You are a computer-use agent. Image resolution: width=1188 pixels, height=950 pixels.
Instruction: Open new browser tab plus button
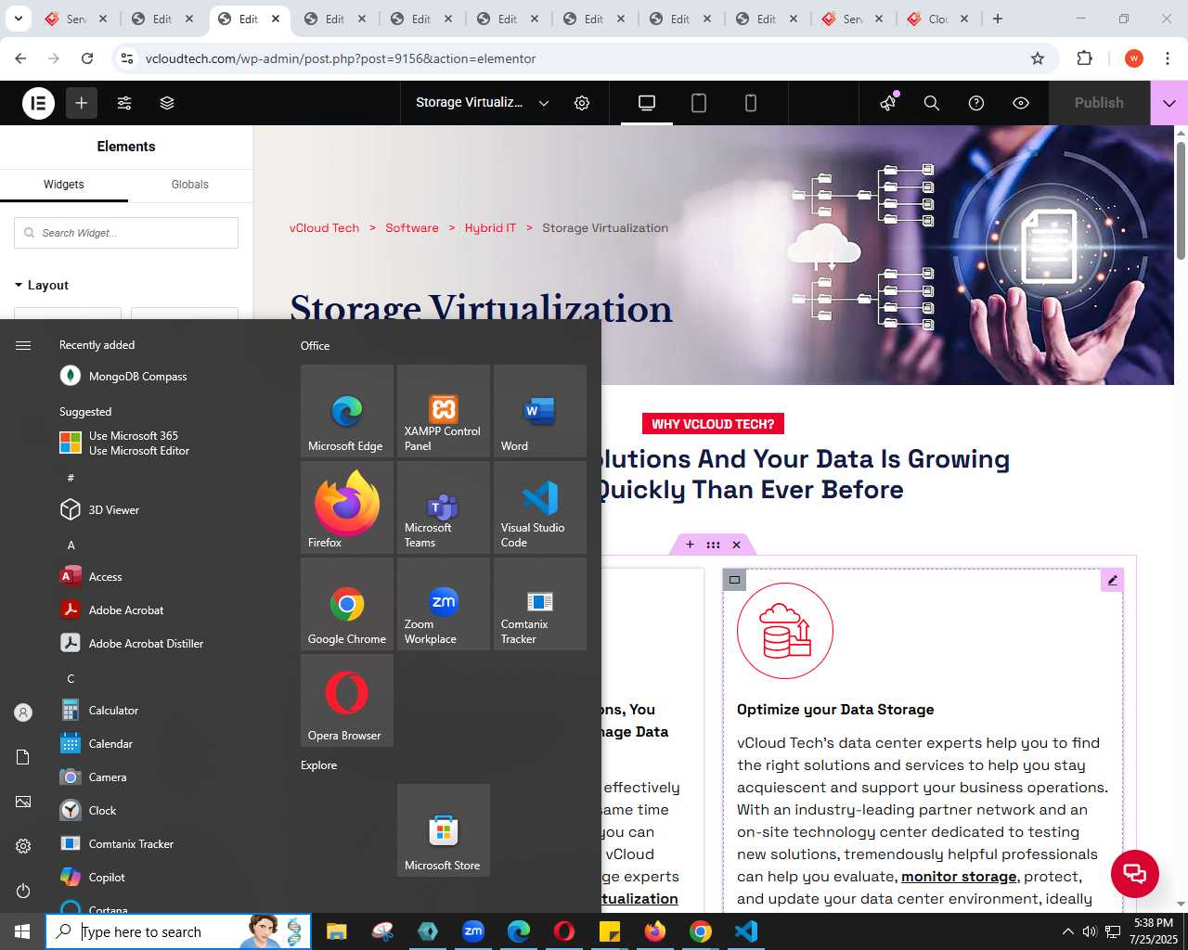998,19
